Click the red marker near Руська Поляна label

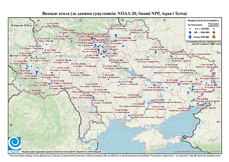point(28,91)
